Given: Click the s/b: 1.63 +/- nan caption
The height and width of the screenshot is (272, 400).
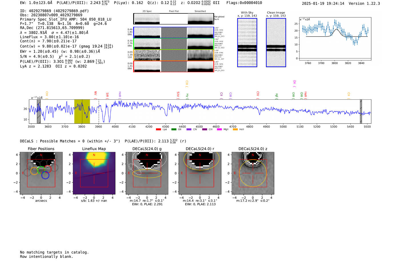Looking at the screenshot, I should pos(94,201).
